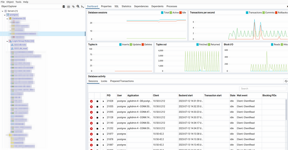Viewport: 288px width, 150px height.
Task: Toggle Rollbacks legend swatch in Transactions chart
Action: [x=276, y=13]
